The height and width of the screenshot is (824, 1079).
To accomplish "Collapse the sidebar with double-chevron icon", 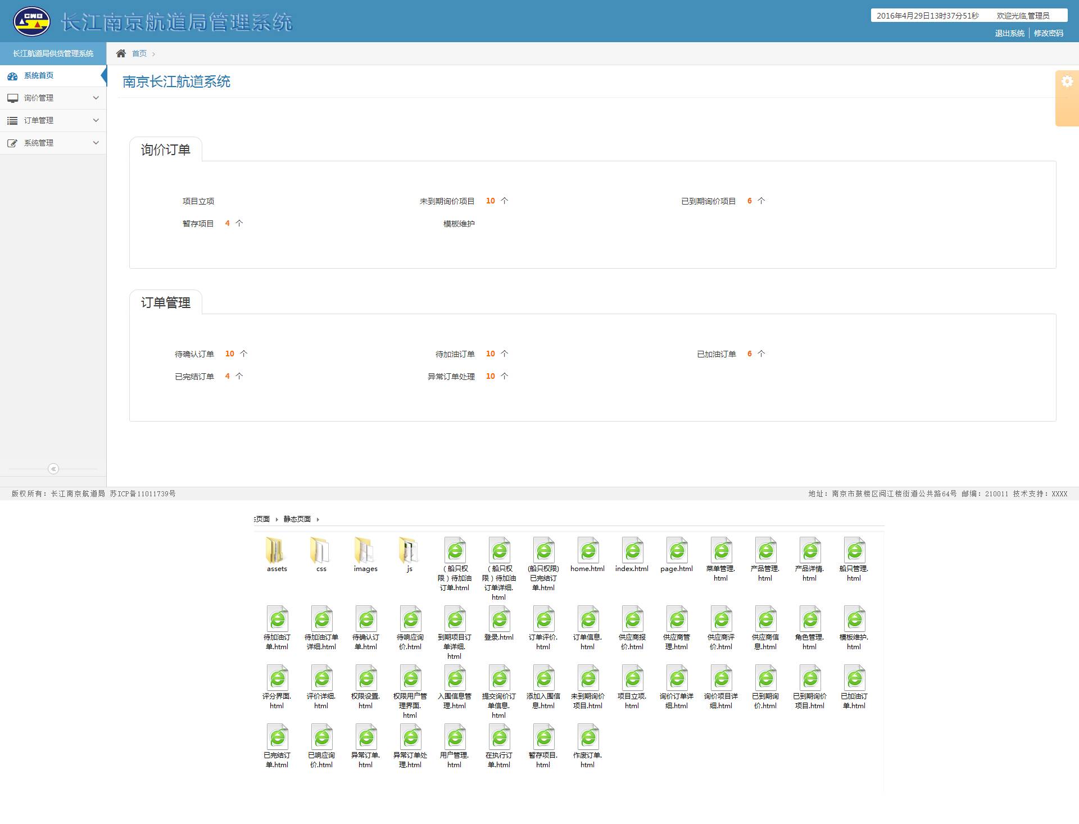I will pos(53,469).
